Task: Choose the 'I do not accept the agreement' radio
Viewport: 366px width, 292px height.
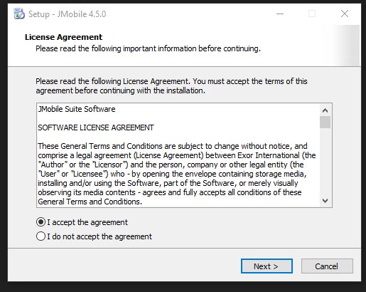Action: [41, 236]
